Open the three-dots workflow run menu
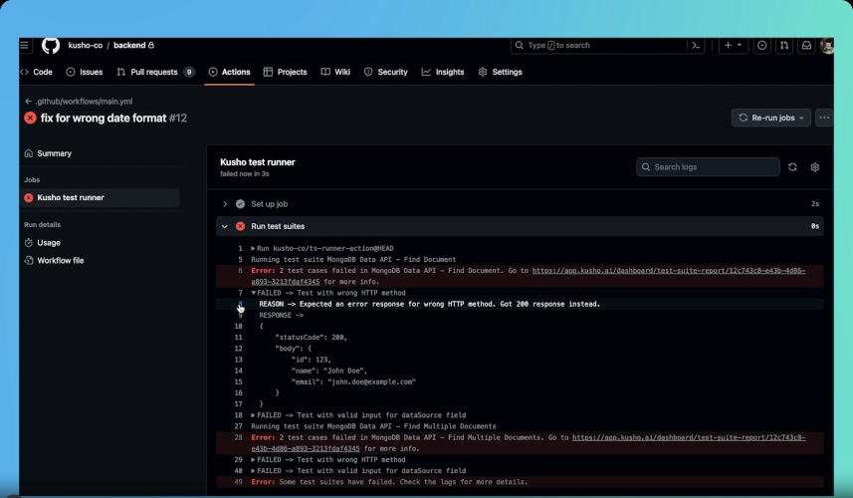The width and height of the screenshot is (853, 498). [824, 118]
